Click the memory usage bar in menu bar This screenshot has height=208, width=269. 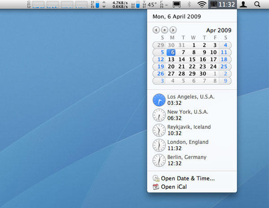[x=97, y=4]
